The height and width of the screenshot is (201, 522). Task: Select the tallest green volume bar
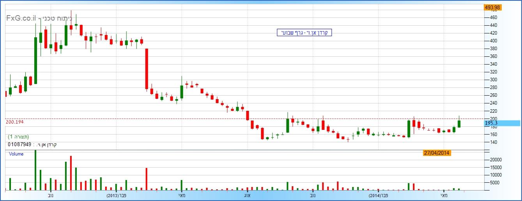pos(35,170)
